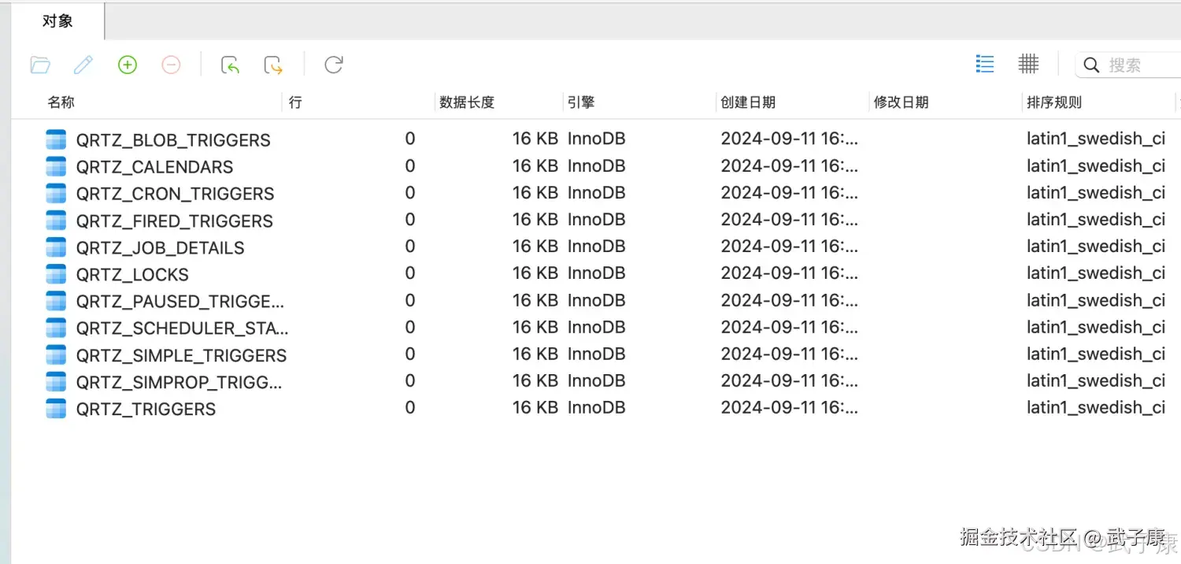Switch to grid view mode
This screenshot has width=1181, height=564.
click(x=1028, y=64)
